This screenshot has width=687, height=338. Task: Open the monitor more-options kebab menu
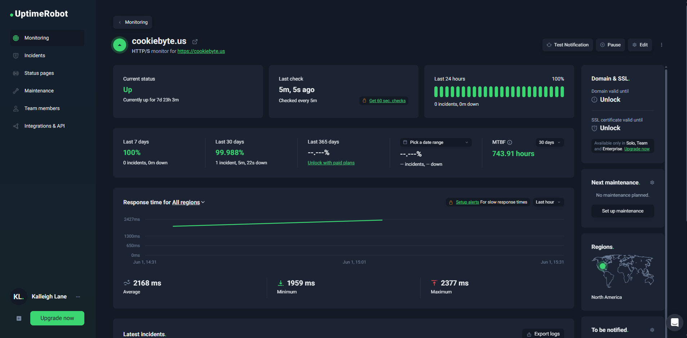[661, 45]
